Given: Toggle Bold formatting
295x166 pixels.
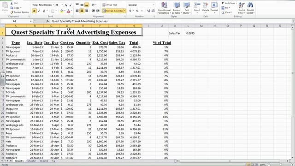Looking at the screenshot, I should coord(34,11).
